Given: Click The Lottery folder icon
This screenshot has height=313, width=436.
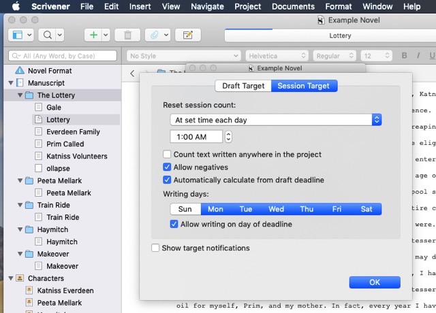Looking at the screenshot, I should click(x=29, y=95).
